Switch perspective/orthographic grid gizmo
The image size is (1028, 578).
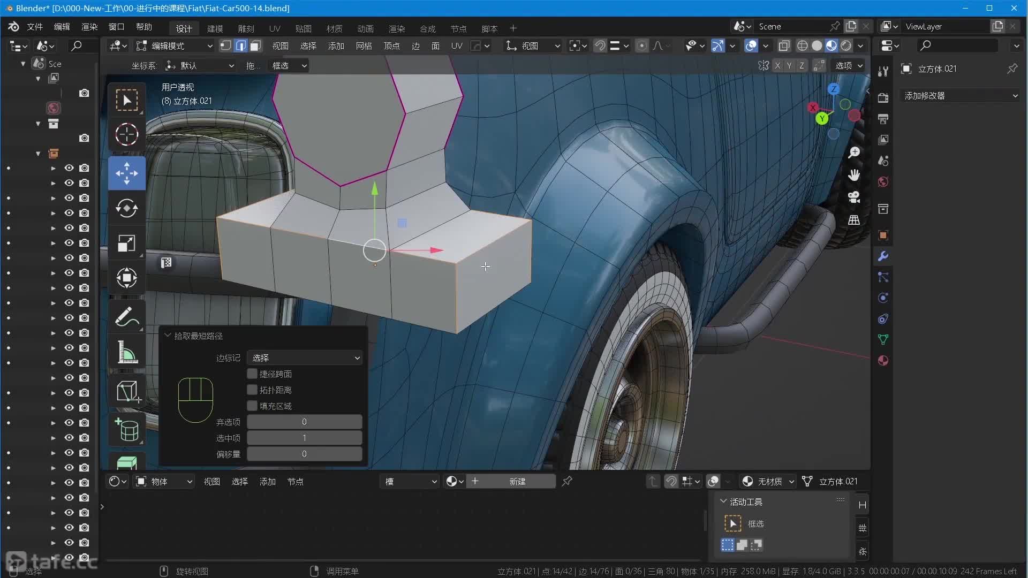pos(854,220)
